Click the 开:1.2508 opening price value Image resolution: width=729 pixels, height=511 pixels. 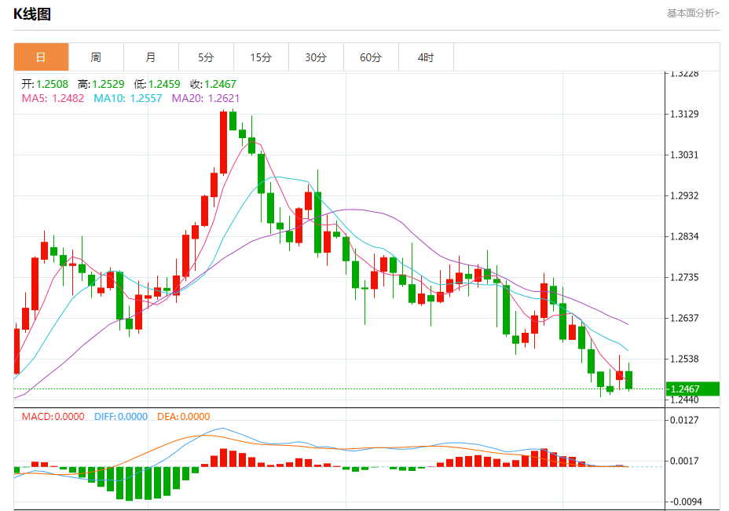(x=45, y=84)
